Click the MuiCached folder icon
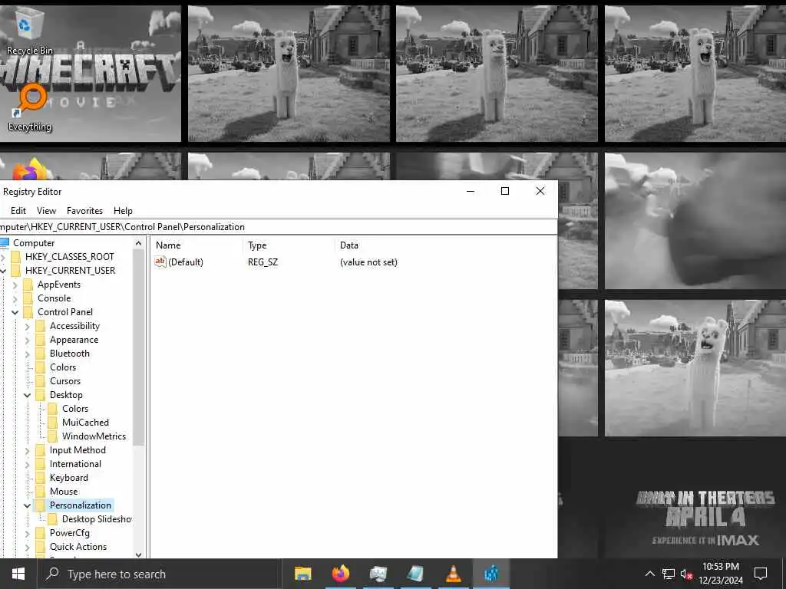Viewport: 786px width, 589px height. pos(53,423)
